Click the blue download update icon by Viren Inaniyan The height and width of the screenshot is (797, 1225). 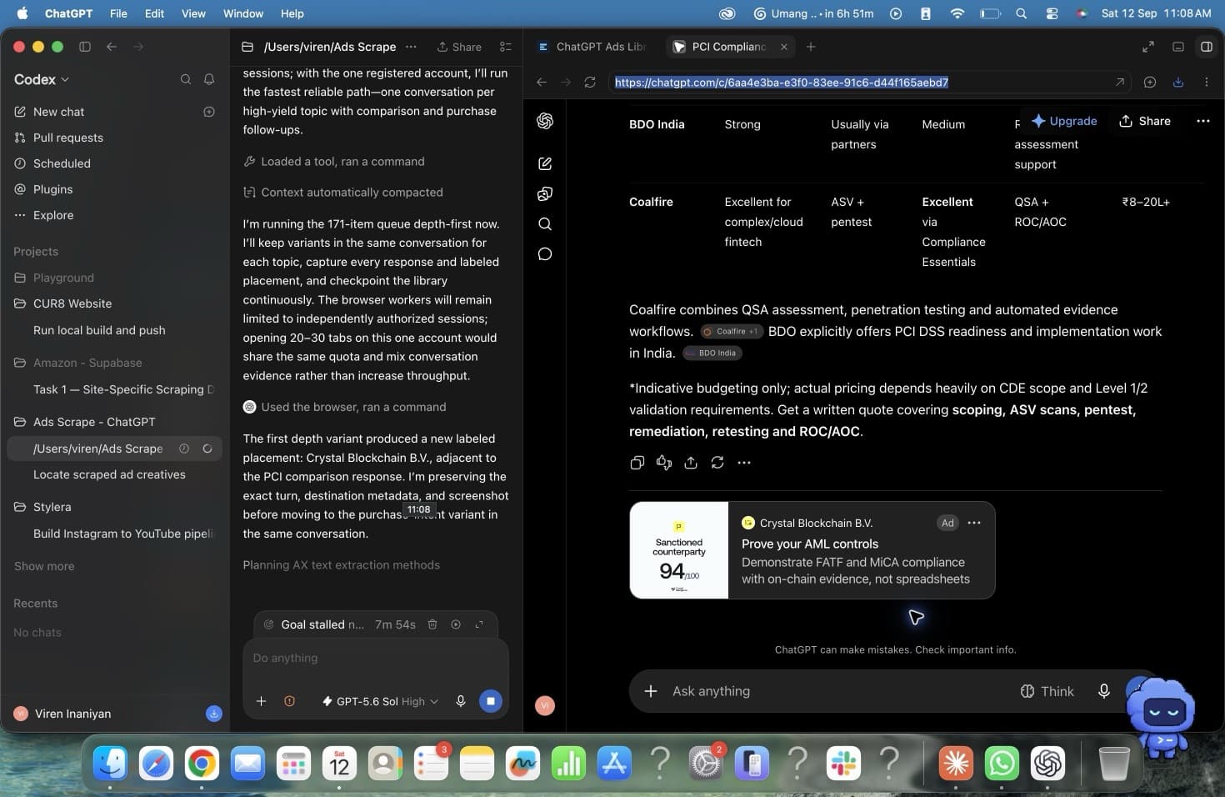pyautogui.click(x=214, y=714)
